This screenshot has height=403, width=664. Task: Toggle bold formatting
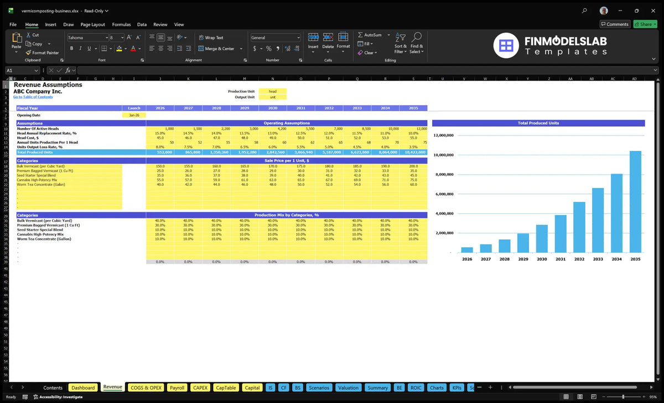pos(71,49)
